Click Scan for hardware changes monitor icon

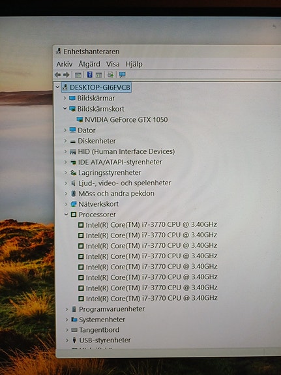[122, 75]
